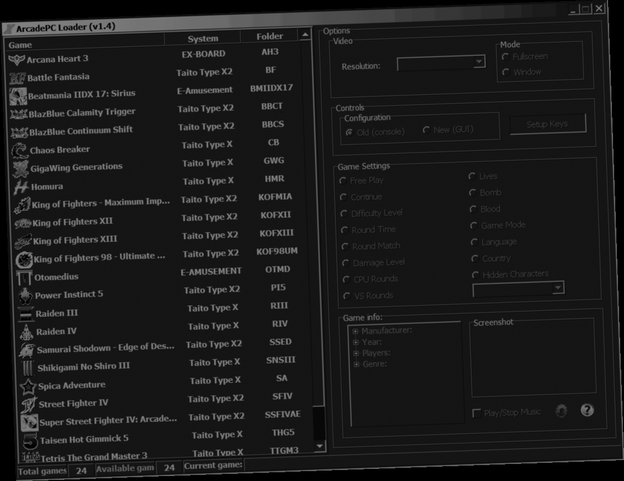Image resolution: width=624 pixels, height=481 pixels.
Task: Open the Resolution dropdown
Action: point(479,62)
